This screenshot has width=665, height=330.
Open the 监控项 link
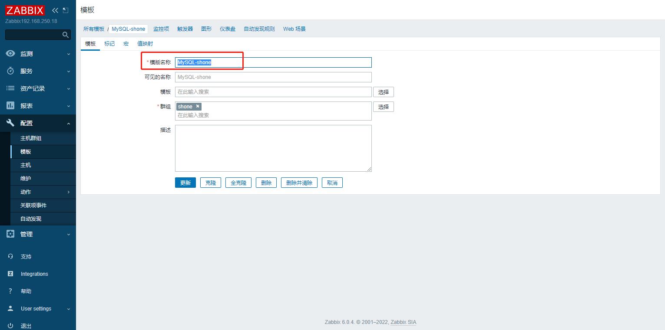tap(161, 29)
